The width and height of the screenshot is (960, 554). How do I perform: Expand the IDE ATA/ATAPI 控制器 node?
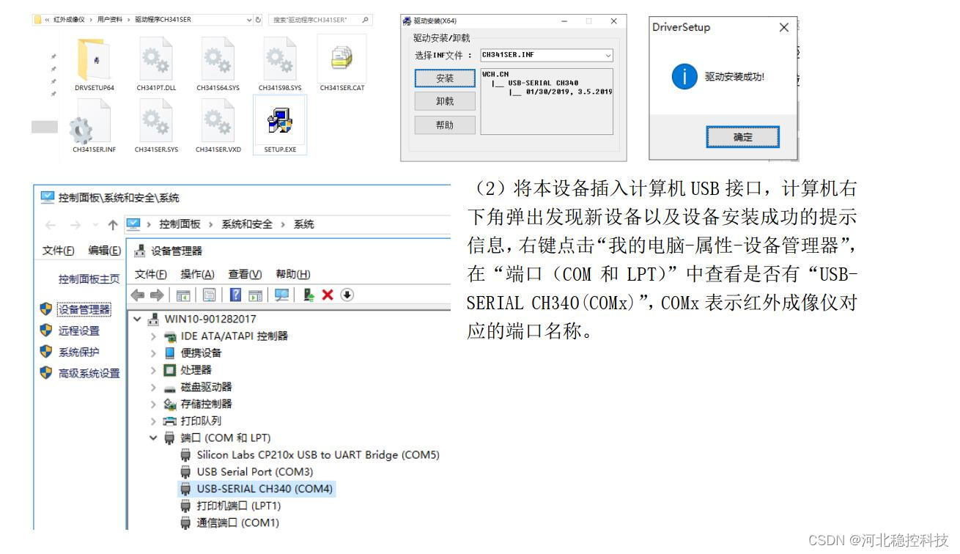(x=153, y=336)
